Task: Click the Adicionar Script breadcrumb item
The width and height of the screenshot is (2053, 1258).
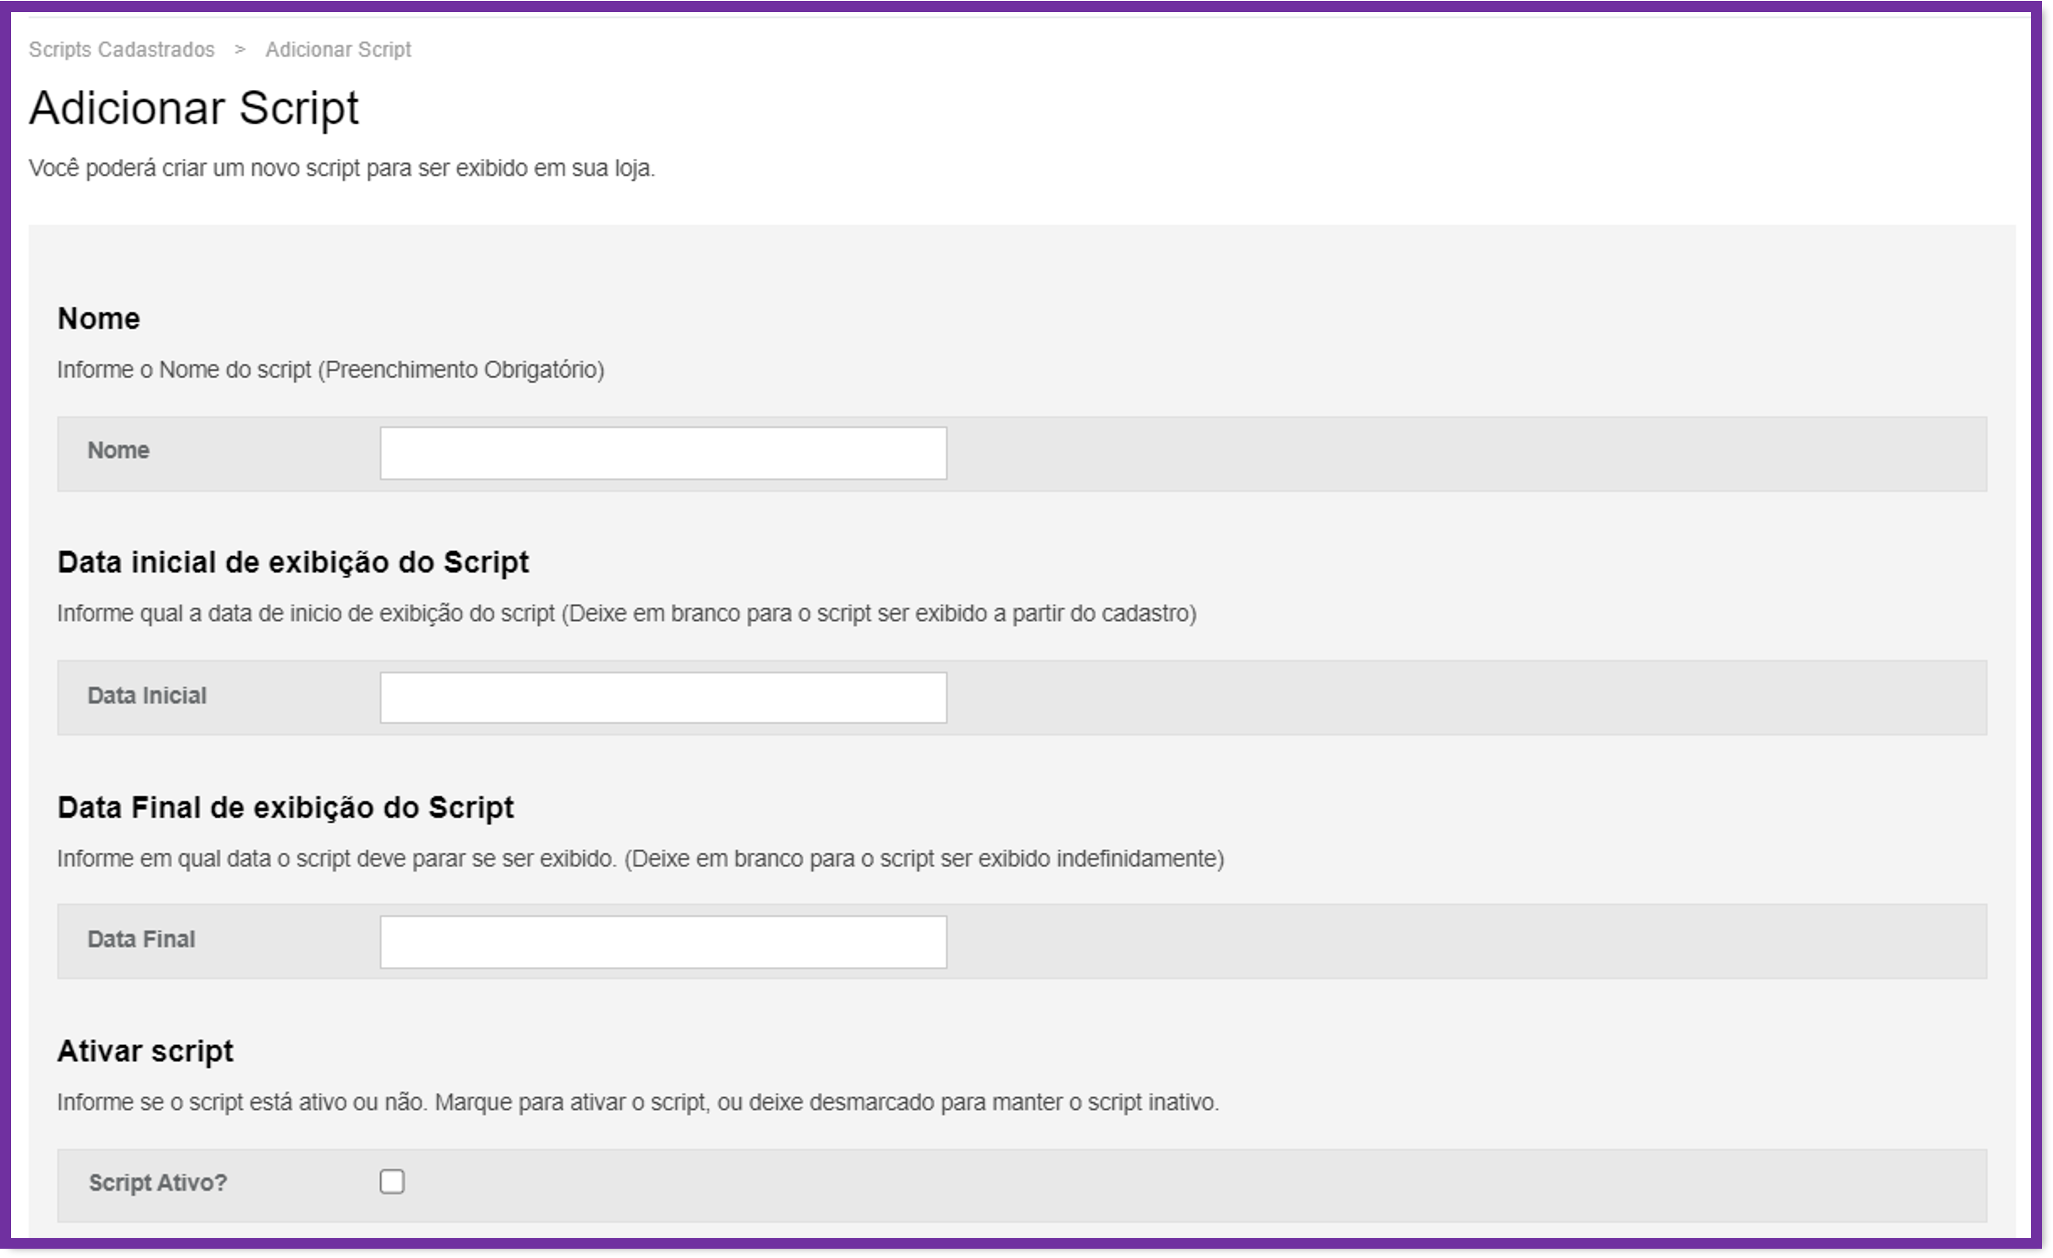Action: point(338,50)
